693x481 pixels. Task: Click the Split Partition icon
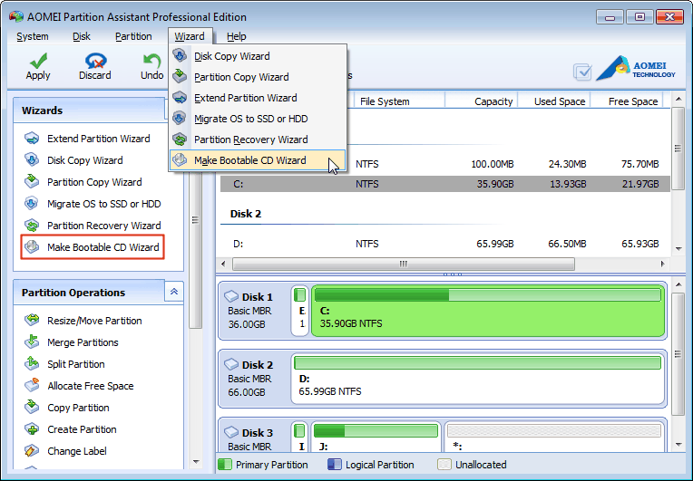32,363
